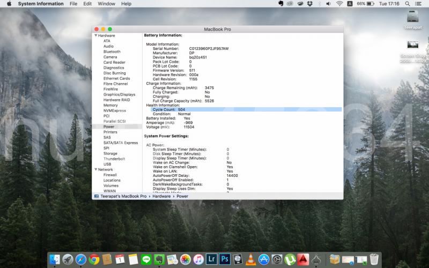Open Safari from the Dock
The image size is (429, 268).
(81, 259)
